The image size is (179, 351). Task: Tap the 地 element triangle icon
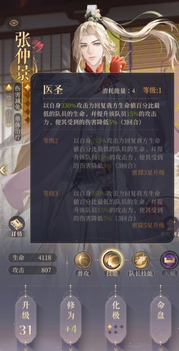(x=9, y=86)
